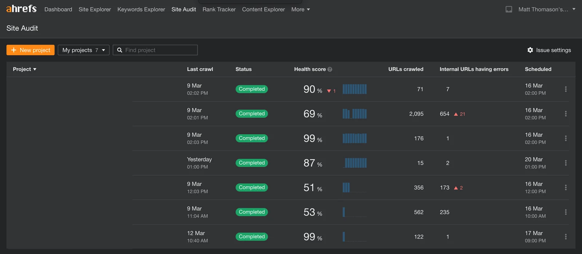Click the Find project search field
The image size is (582, 254).
[x=155, y=50]
